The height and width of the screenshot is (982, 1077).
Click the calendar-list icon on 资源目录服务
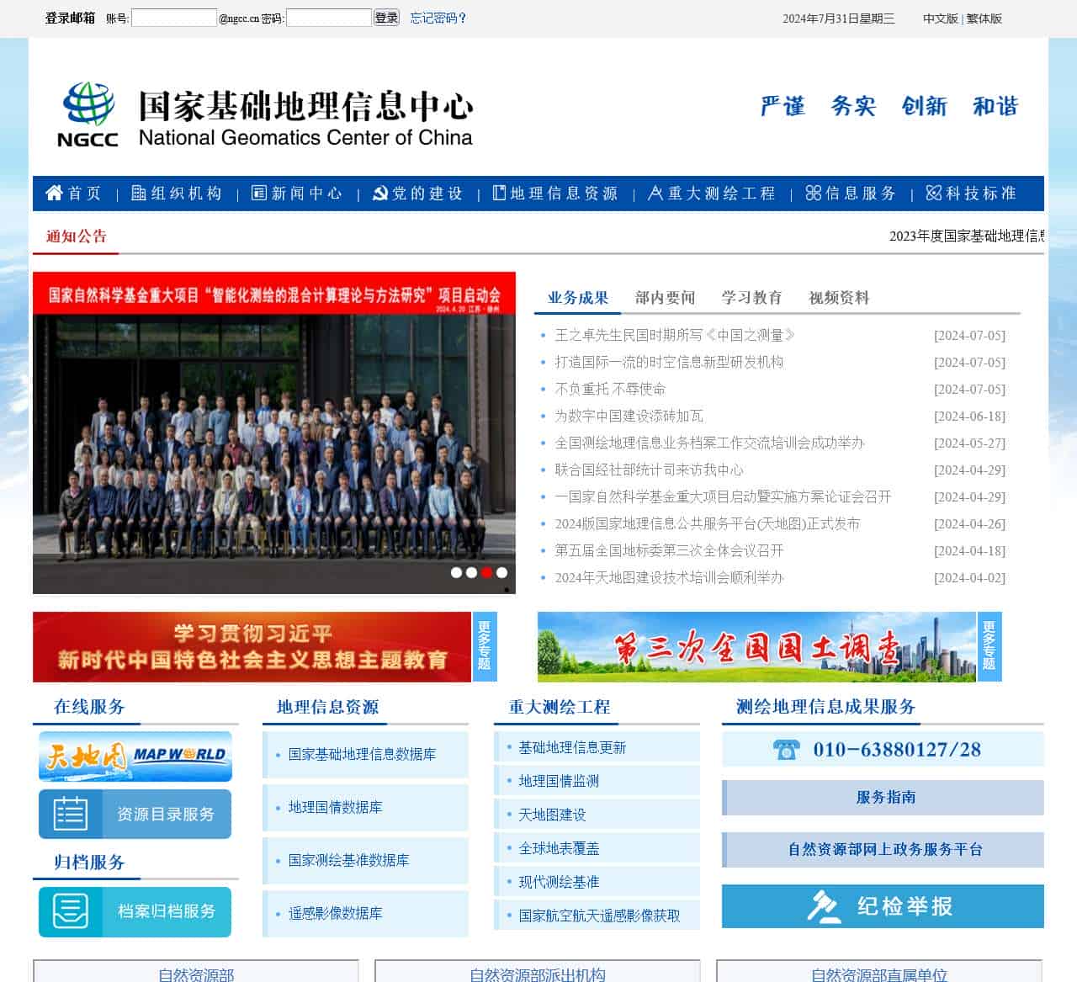pos(70,814)
